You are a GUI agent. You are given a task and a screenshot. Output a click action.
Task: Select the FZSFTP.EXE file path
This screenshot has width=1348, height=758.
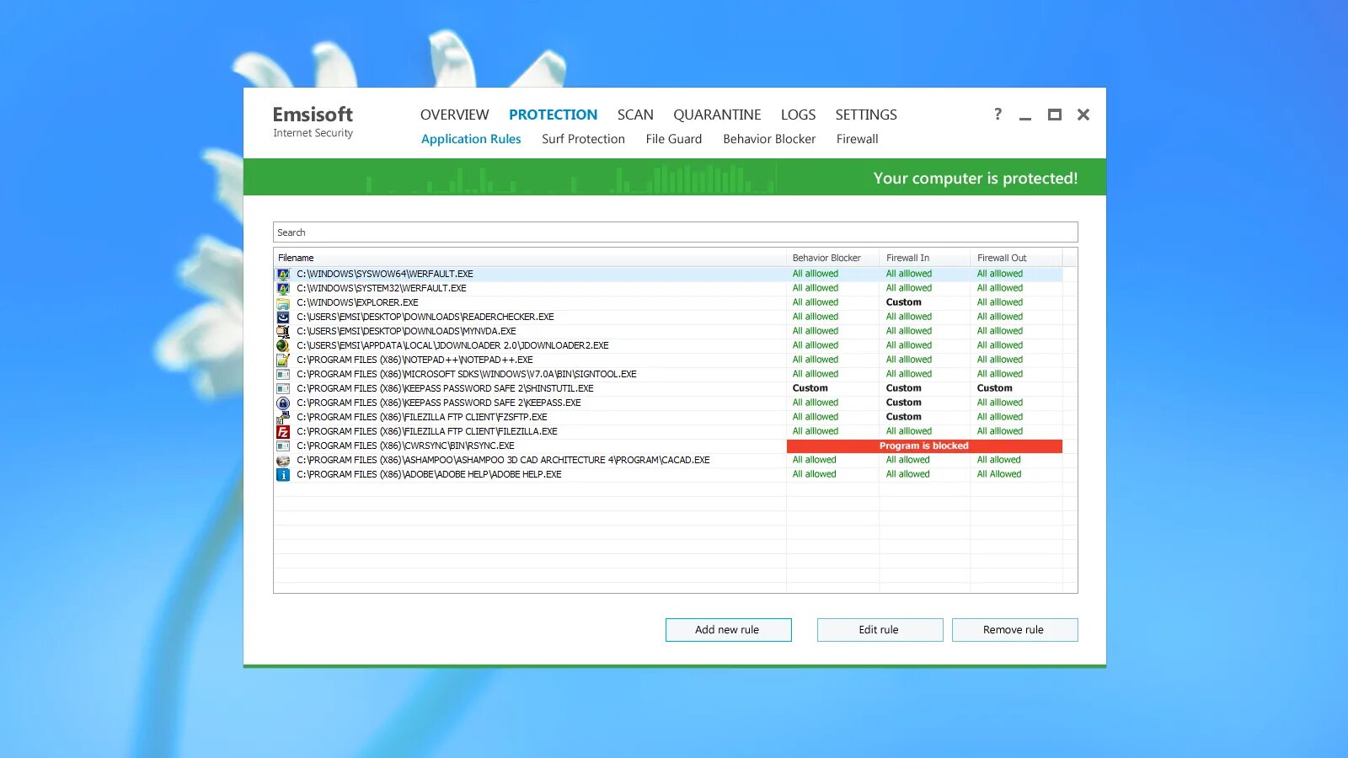(x=422, y=417)
